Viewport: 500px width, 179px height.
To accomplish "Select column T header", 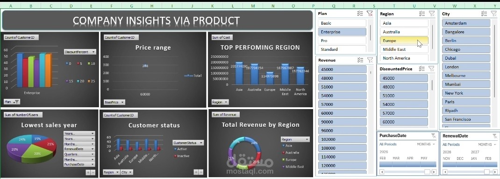I will tap(394, 6).
